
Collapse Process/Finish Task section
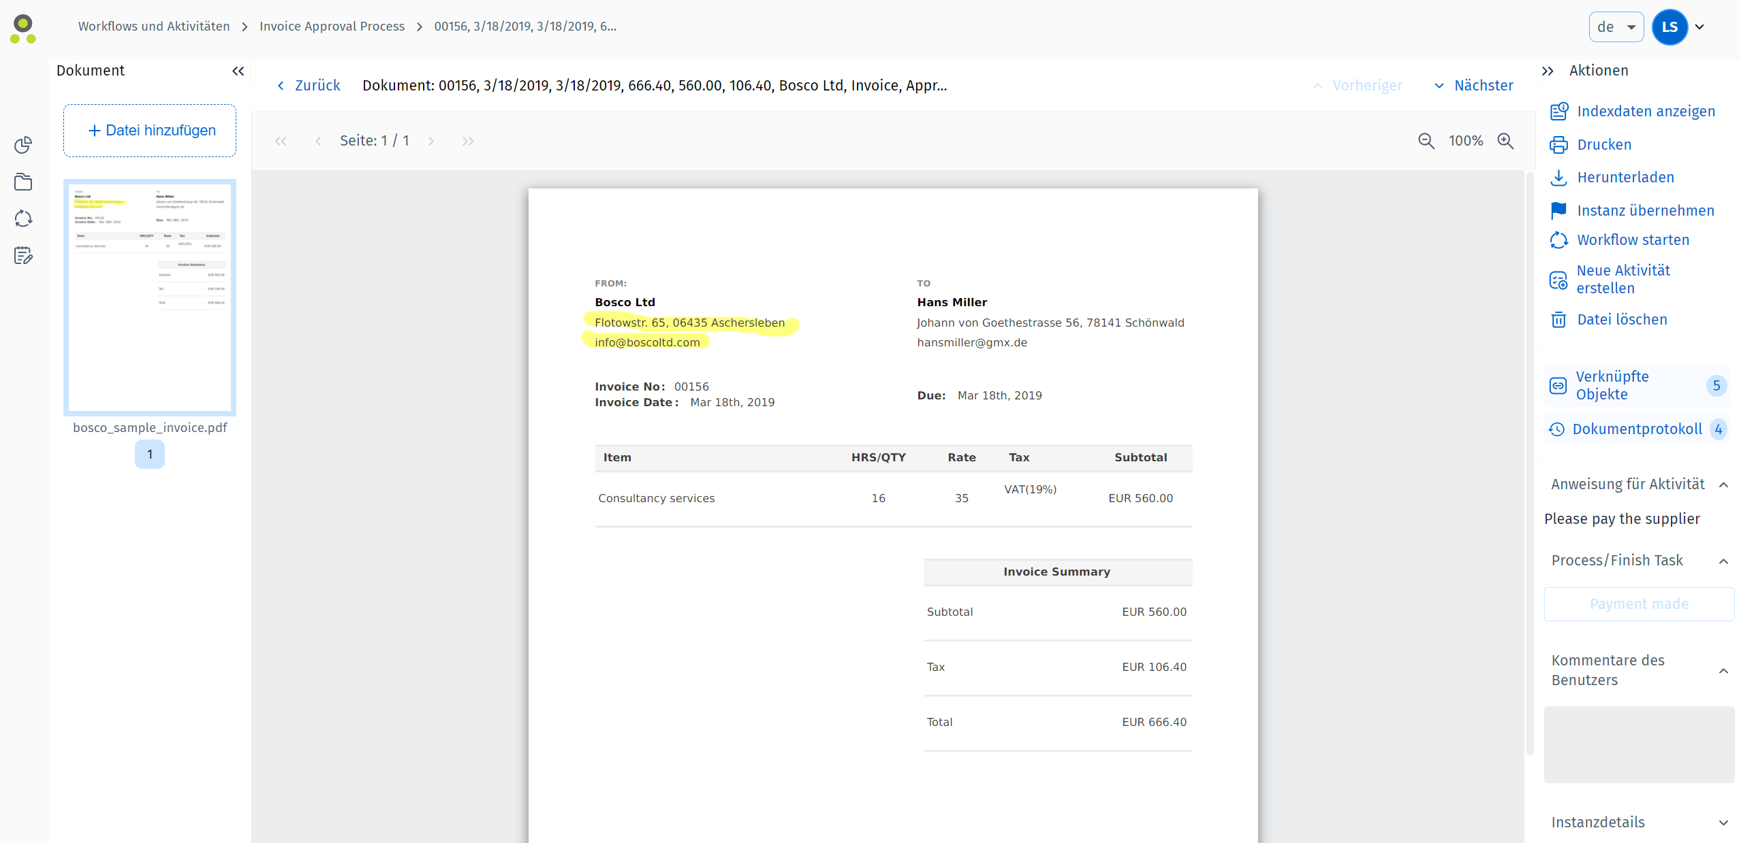pyautogui.click(x=1723, y=561)
